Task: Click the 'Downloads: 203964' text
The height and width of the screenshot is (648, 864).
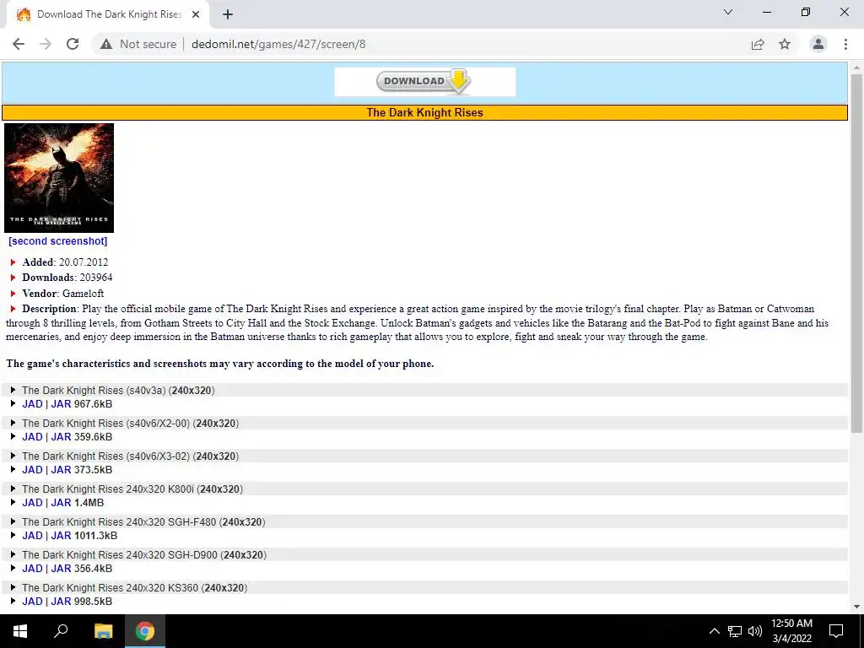Action: tap(67, 277)
